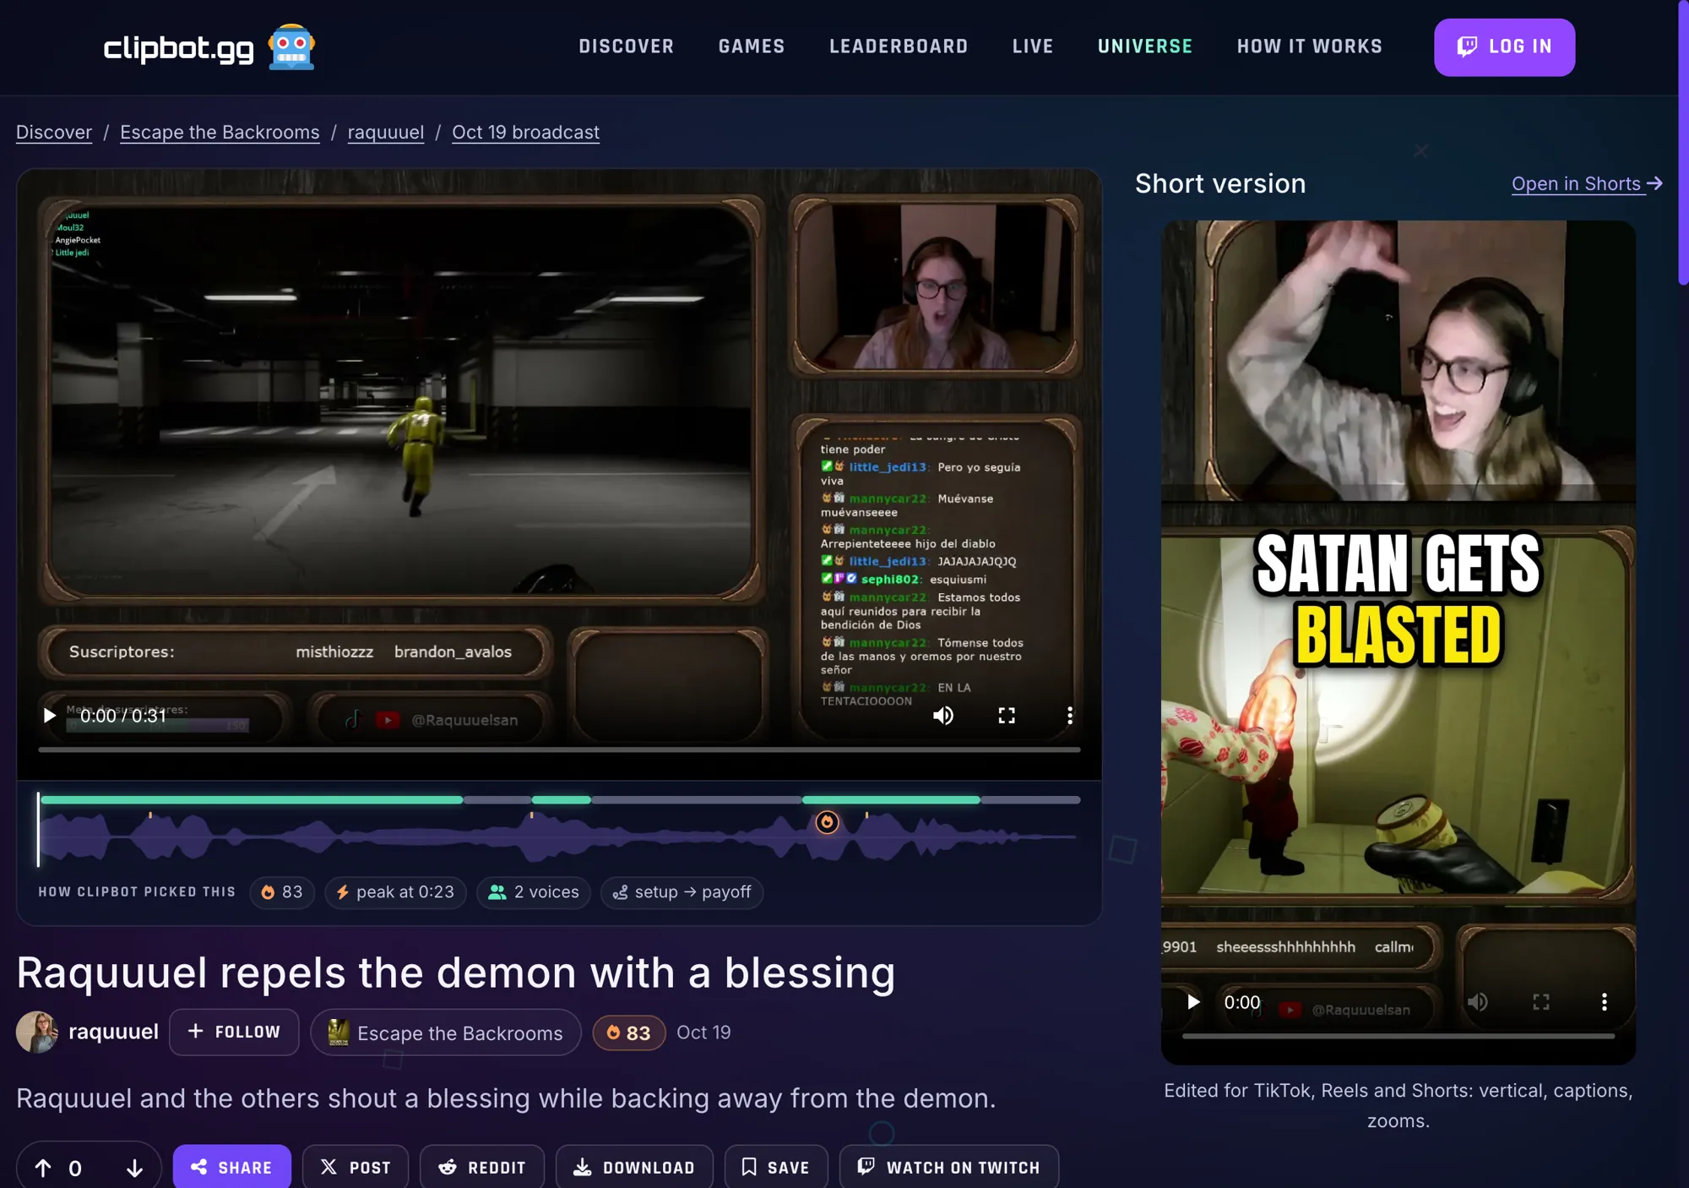Open Oct 19 broadcast breadcrumb link
The width and height of the screenshot is (1689, 1188).
pyautogui.click(x=525, y=133)
